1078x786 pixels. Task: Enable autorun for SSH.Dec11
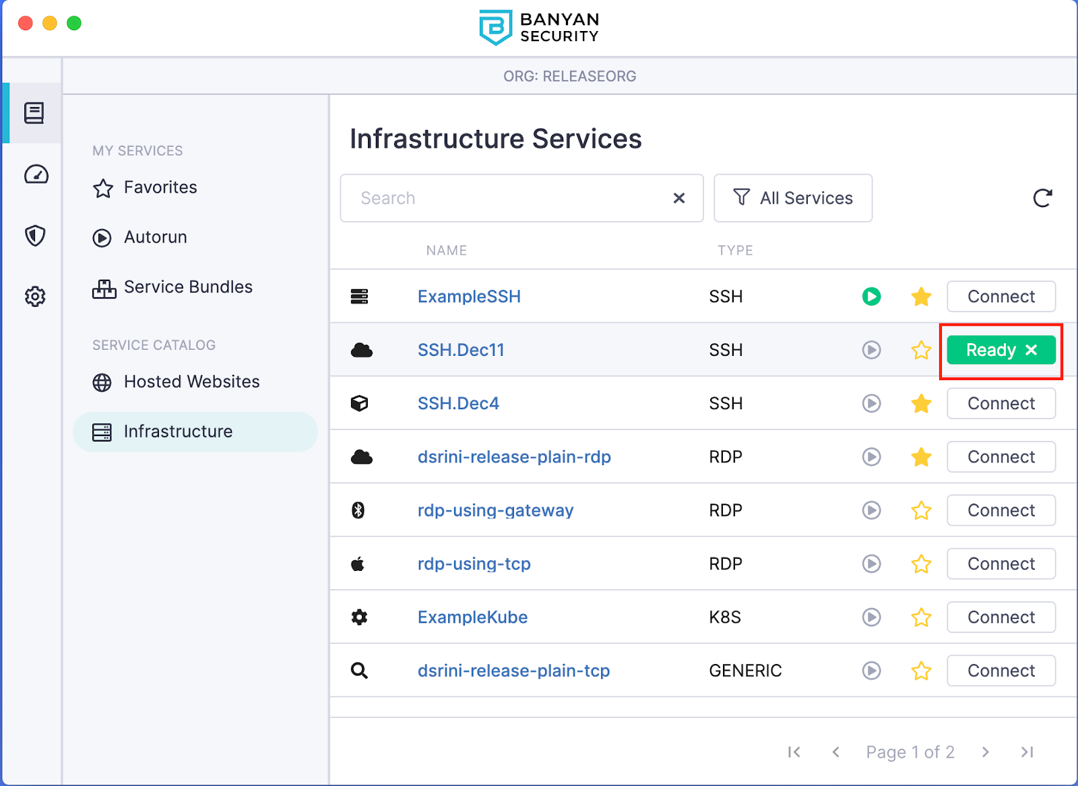tap(872, 350)
